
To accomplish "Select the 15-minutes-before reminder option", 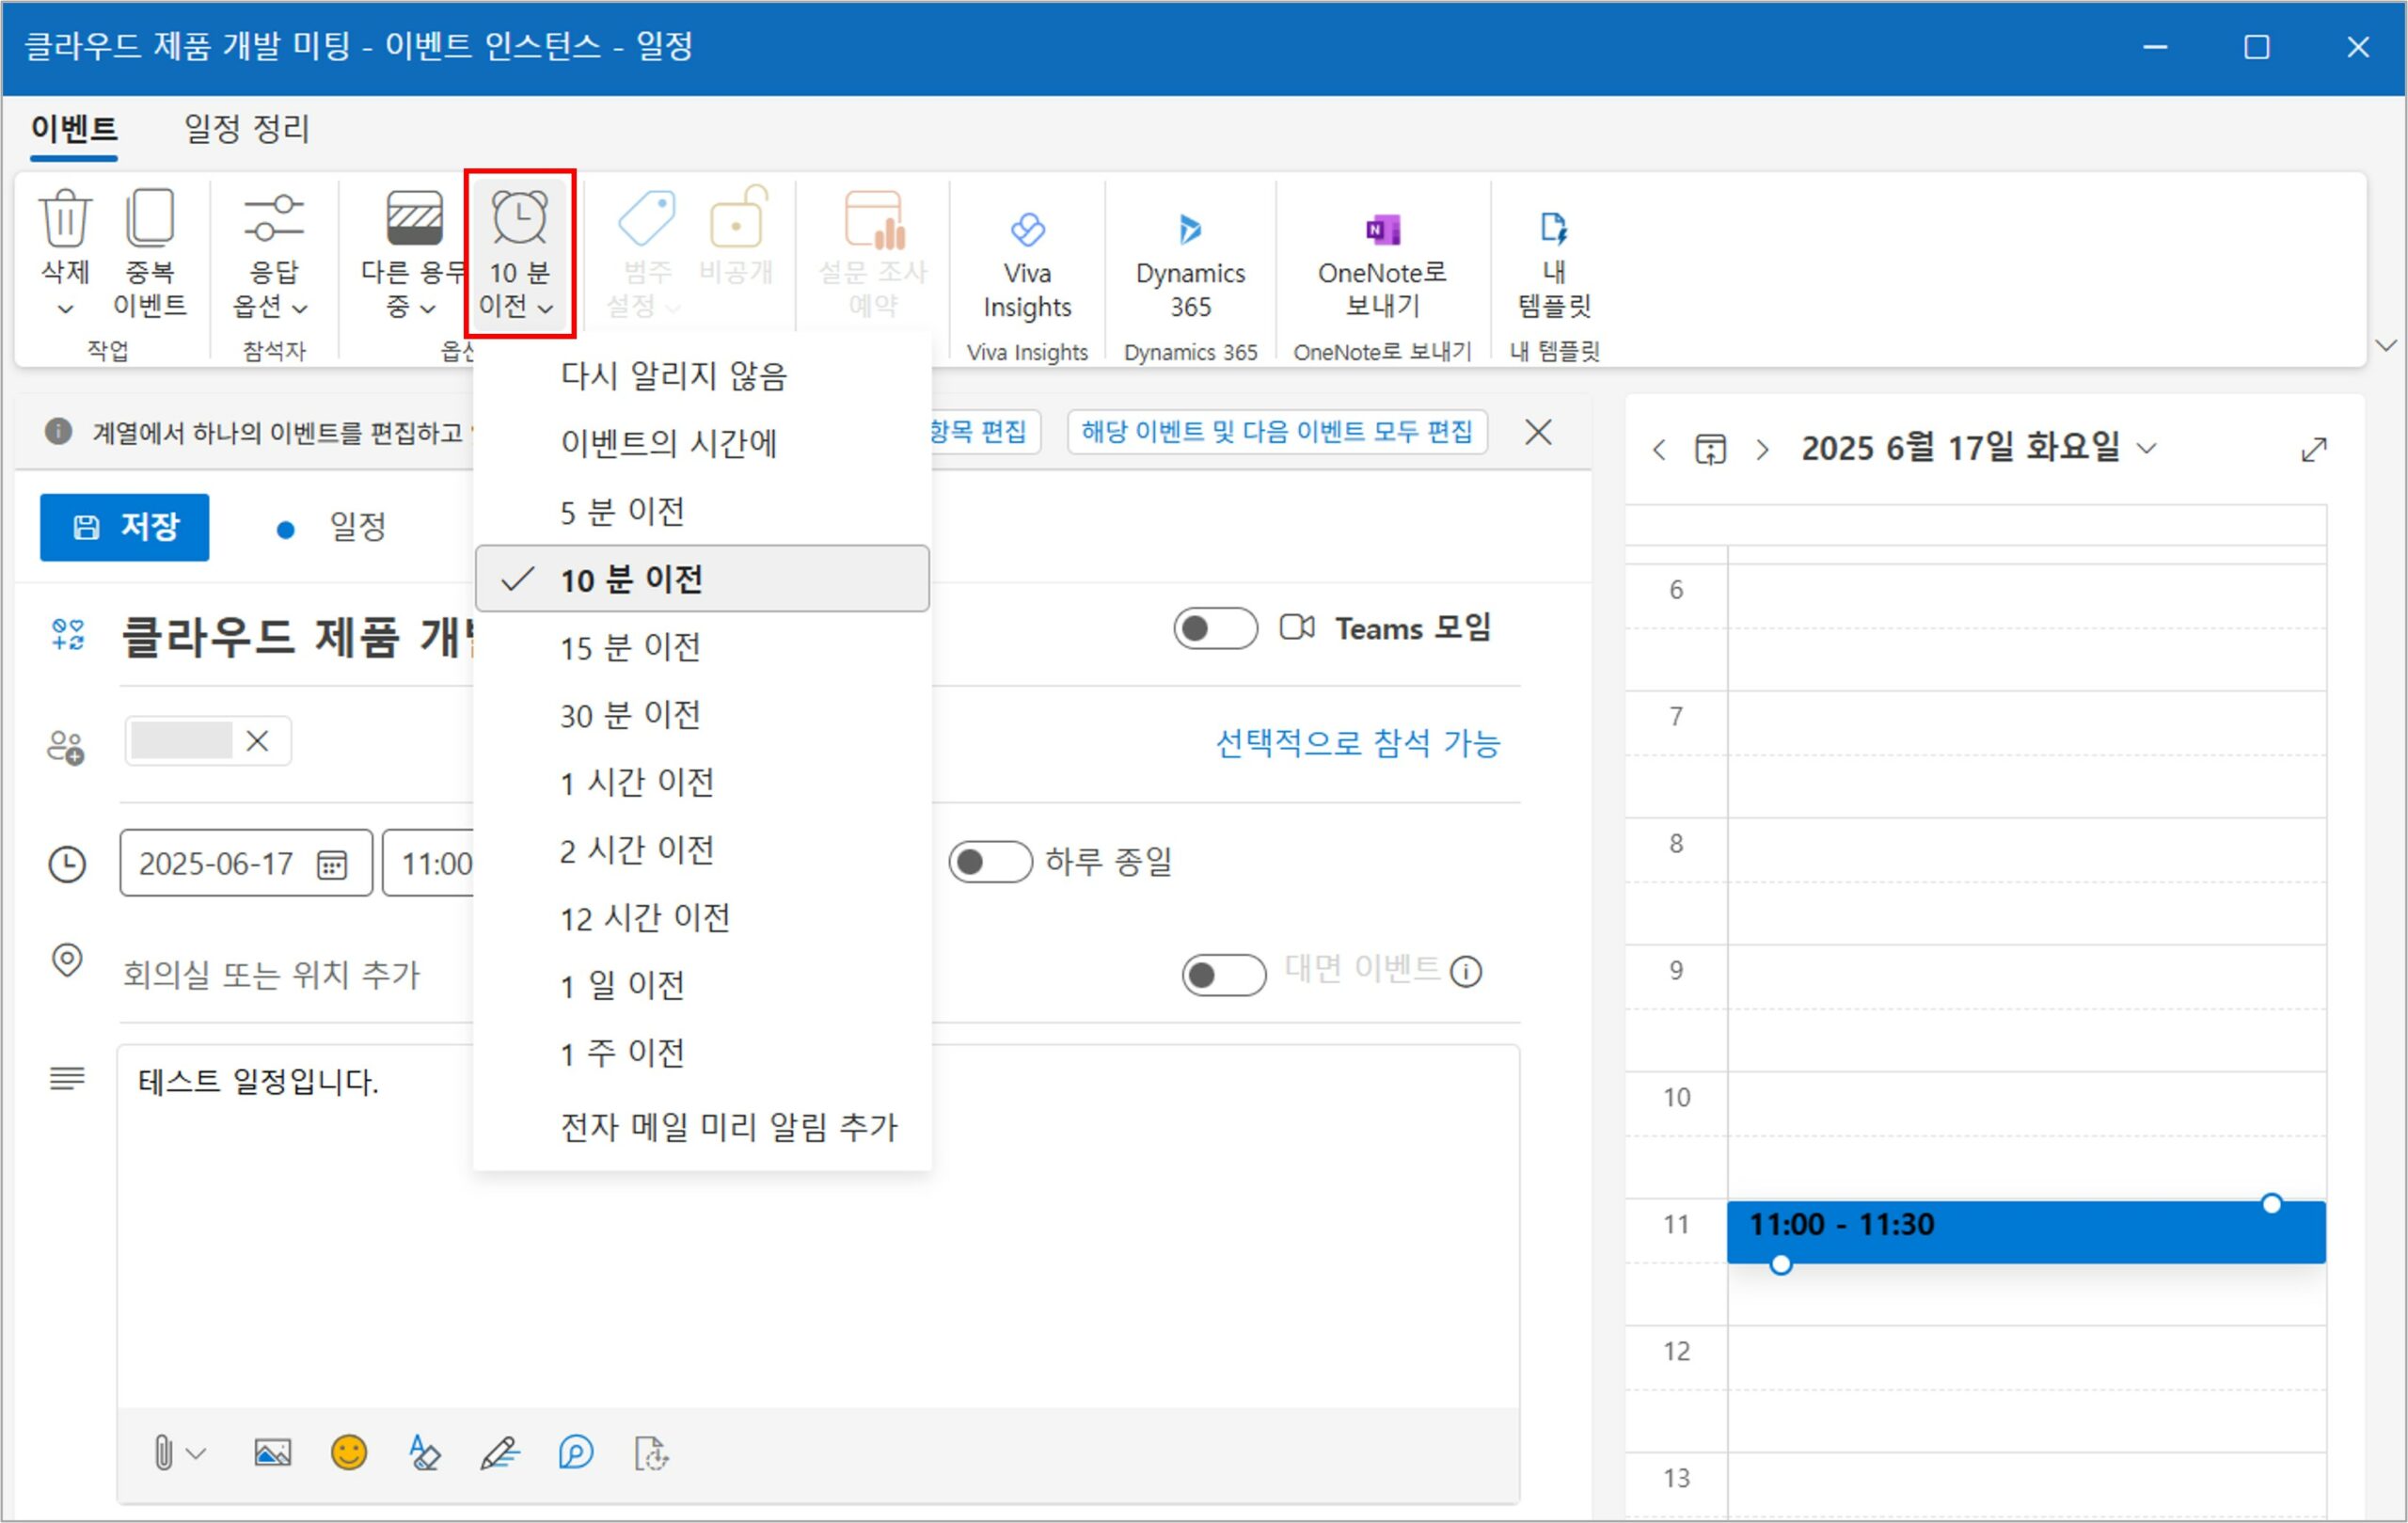I will point(630,647).
